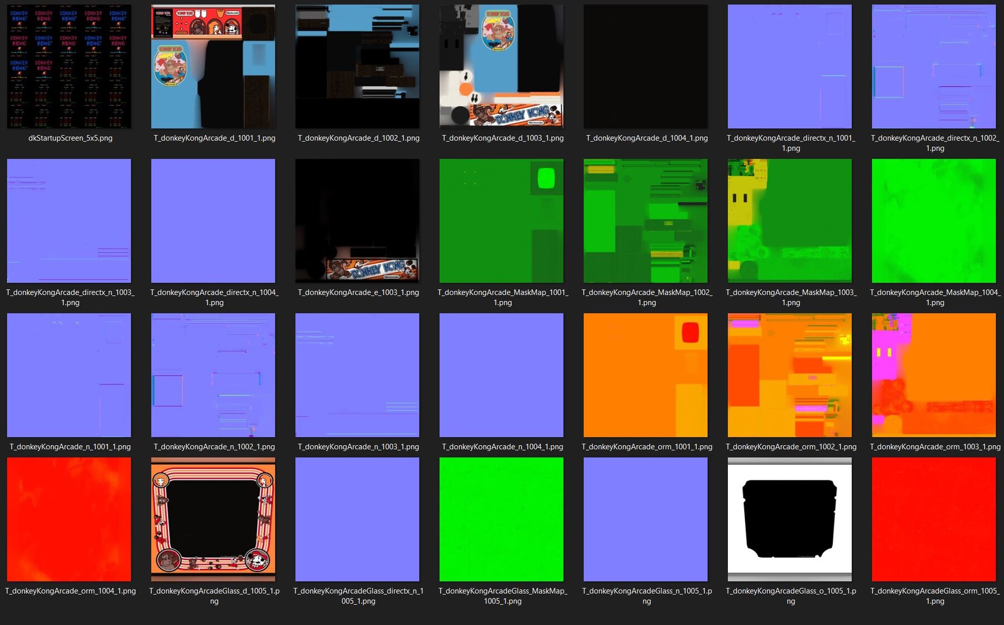Select T_donkeyKongArcade_MaskMap_1003_1.png thumbnail

(x=790, y=221)
